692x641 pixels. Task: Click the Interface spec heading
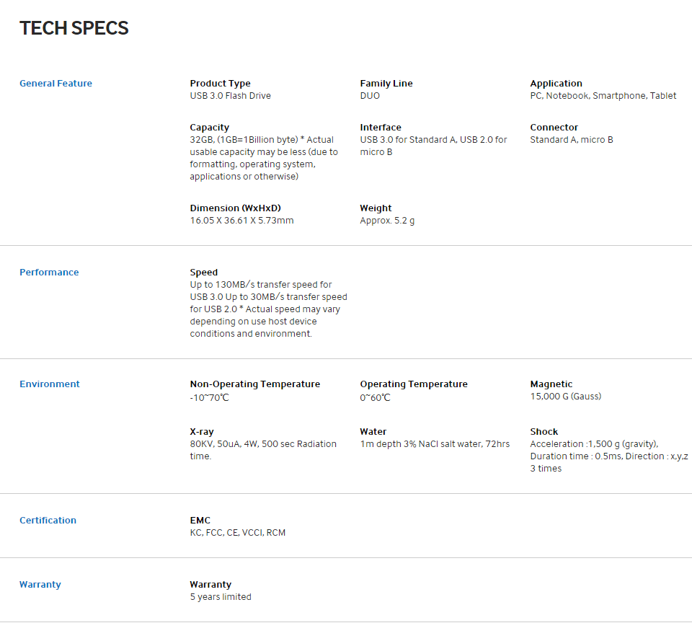pyautogui.click(x=381, y=128)
